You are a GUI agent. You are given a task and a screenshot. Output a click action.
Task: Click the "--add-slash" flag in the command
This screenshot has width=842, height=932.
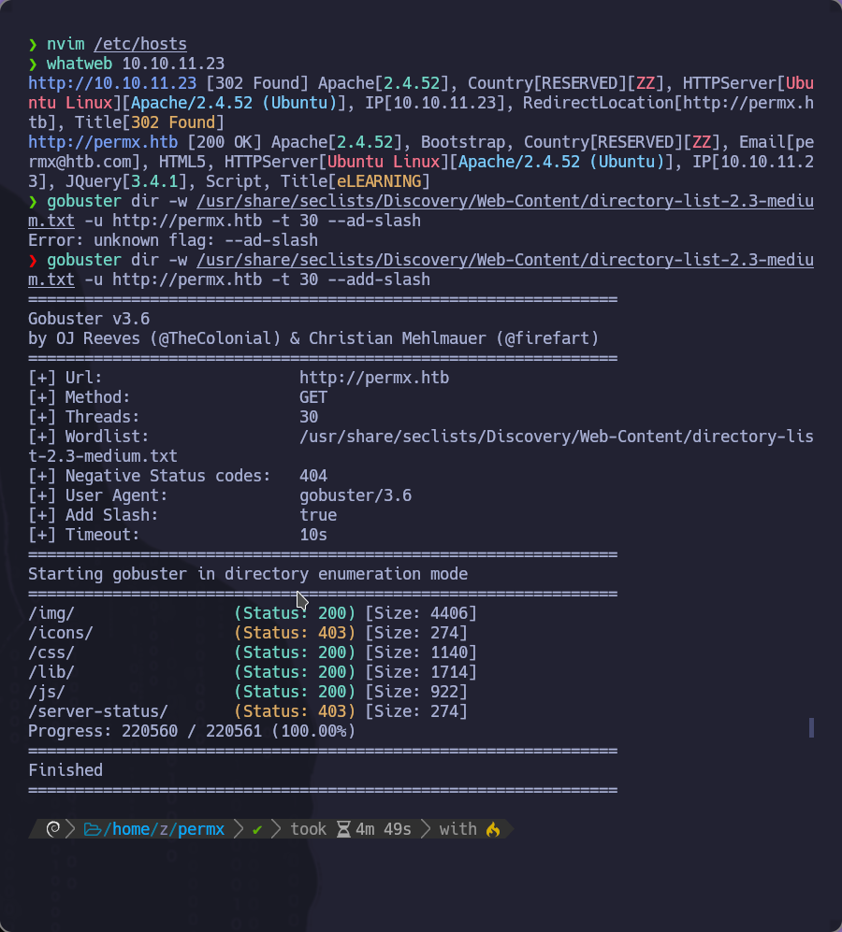[x=379, y=280]
